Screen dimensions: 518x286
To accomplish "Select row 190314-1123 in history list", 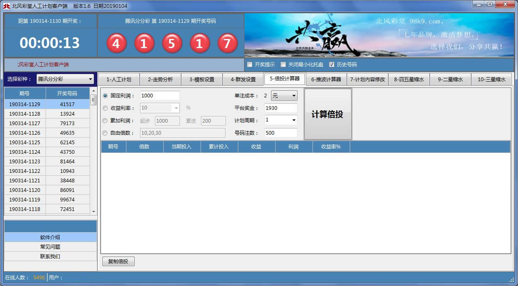I will pos(47,162).
